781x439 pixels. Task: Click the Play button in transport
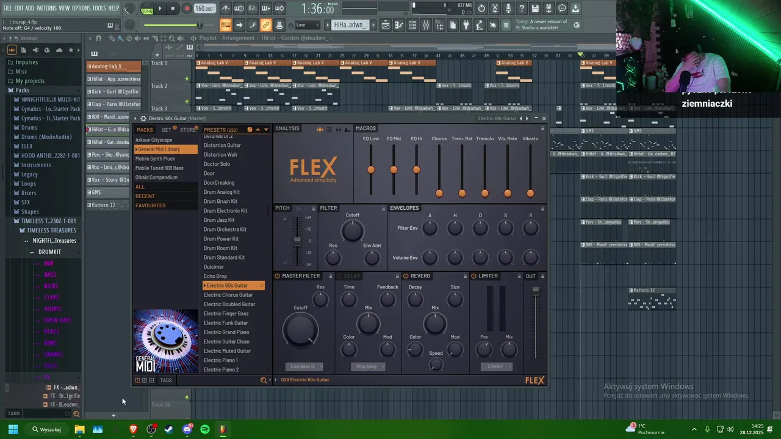(x=160, y=9)
